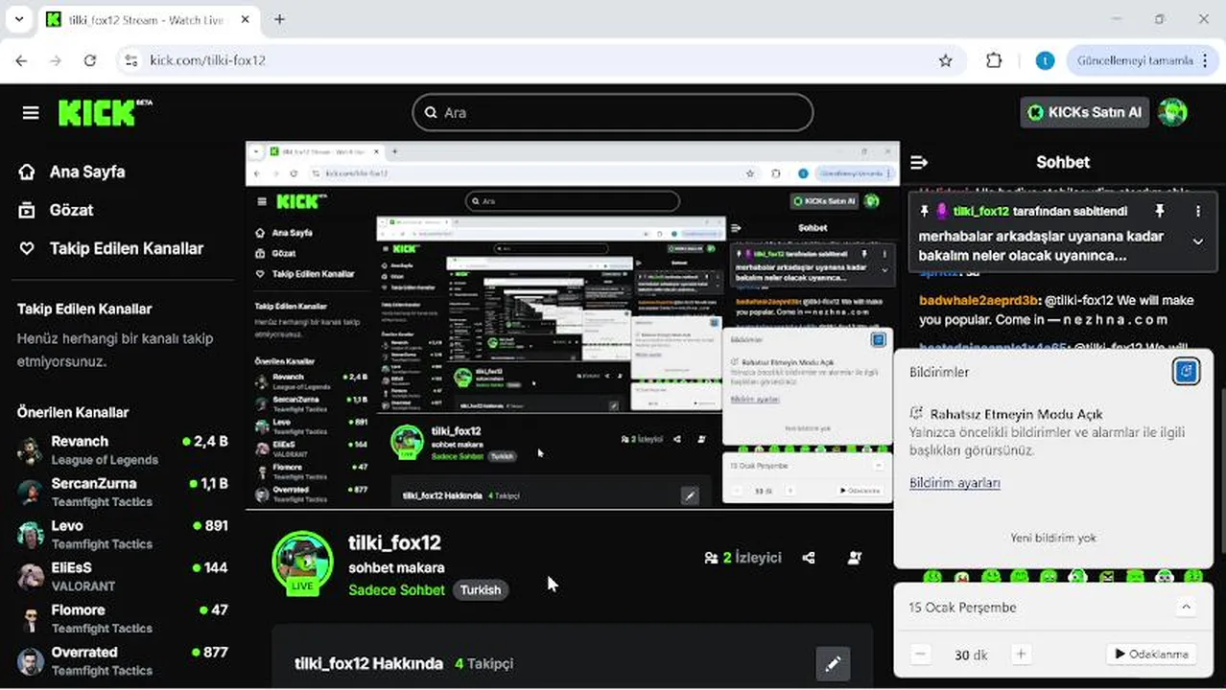Open the Chrome profile avatar

pyautogui.click(x=1045, y=60)
